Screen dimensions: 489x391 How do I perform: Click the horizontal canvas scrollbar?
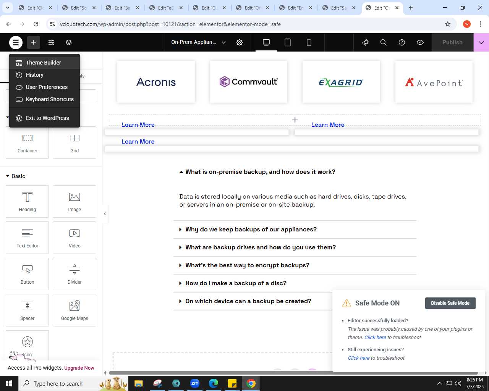click(293, 373)
